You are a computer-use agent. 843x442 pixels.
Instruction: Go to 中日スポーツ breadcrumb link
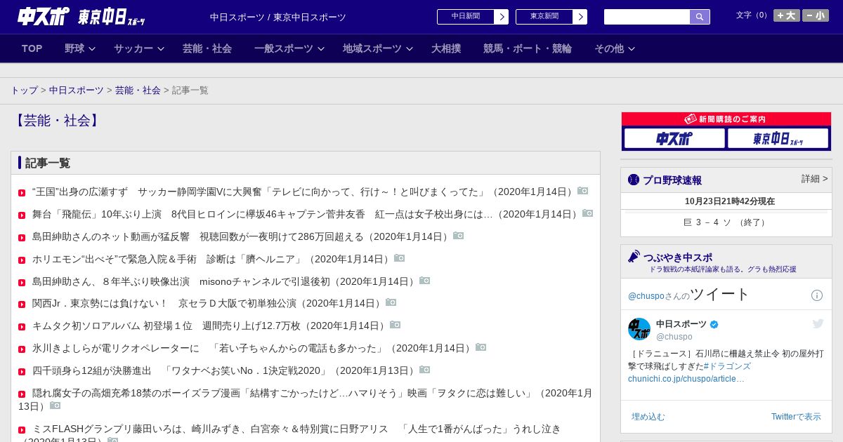(x=77, y=91)
